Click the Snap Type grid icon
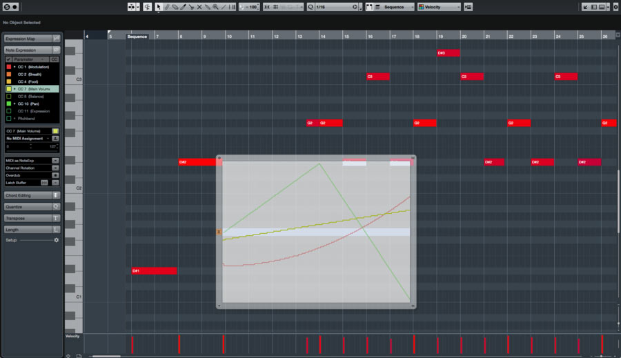Viewport: 621px width, 358px height. (275, 7)
